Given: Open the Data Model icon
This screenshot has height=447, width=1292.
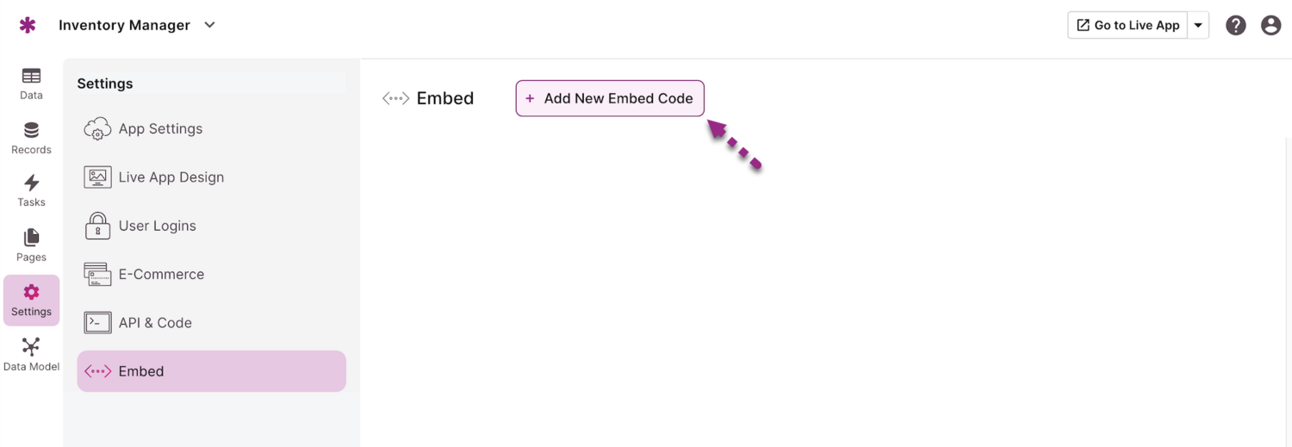Looking at the screenshot, I should click(x=31, y=347).
